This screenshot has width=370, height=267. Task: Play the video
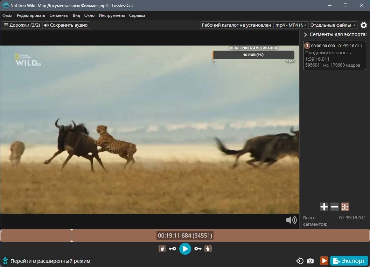pos(185,248)
